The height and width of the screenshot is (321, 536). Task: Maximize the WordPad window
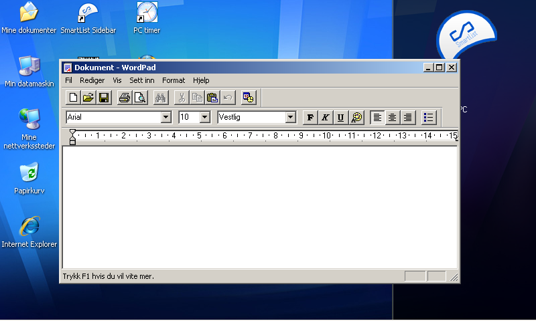440,68
